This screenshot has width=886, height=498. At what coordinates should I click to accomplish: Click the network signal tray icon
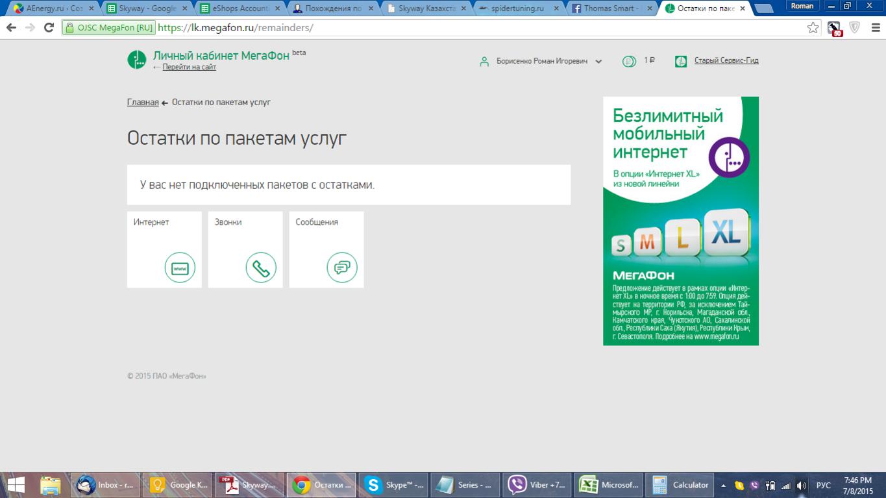click(786, 486)
